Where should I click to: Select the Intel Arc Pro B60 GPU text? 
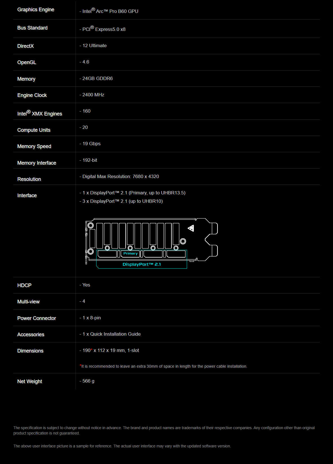click(x=110, y=11)
